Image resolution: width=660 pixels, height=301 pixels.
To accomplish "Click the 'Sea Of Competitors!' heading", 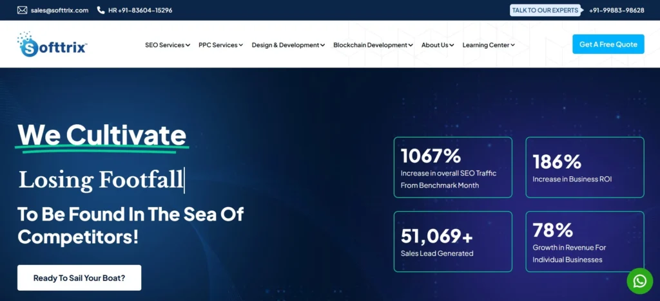I will [130, 226].
